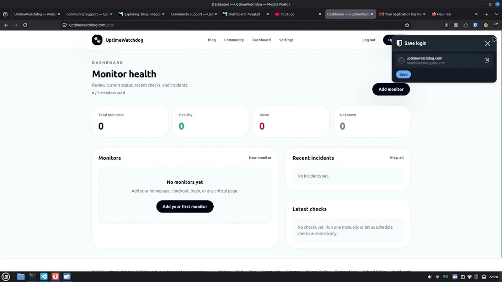This screenshot has width=502, height=282.
Task: Close the Save login popup
Action: click(x=487, y=43)
